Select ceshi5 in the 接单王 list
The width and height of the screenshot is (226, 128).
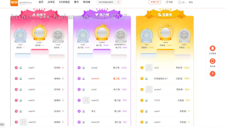(32, 111)
